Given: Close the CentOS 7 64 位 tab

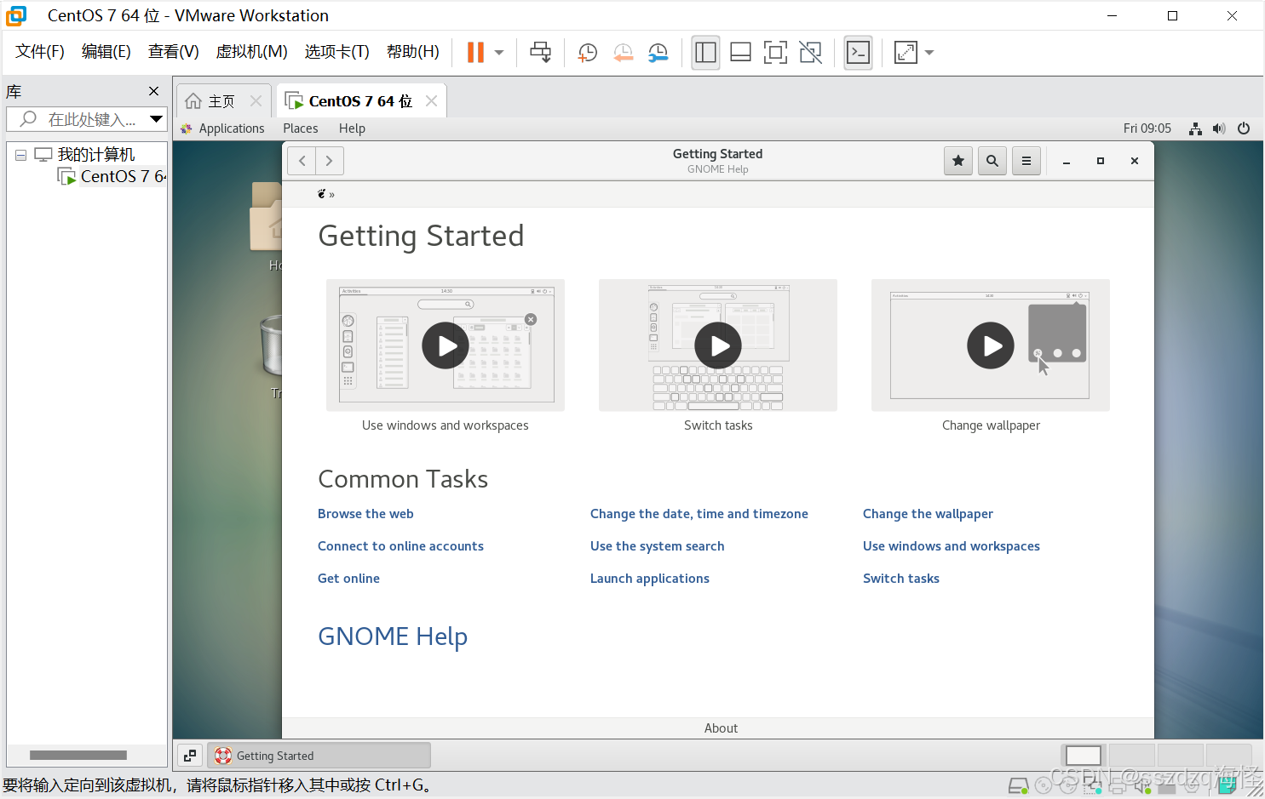Looking at the screenshot, I should 431,101.
